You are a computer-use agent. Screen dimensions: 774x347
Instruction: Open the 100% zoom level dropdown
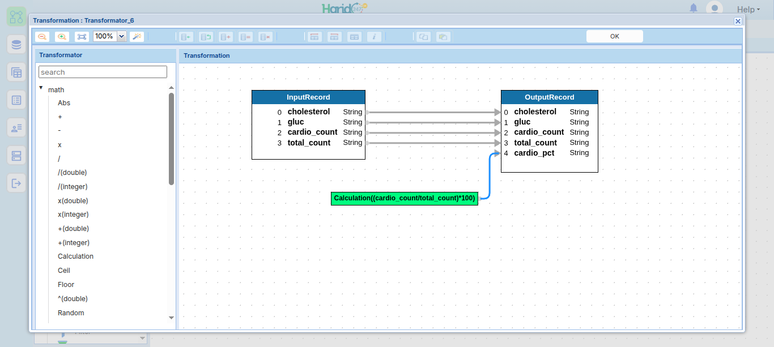[x=121, y=36]
